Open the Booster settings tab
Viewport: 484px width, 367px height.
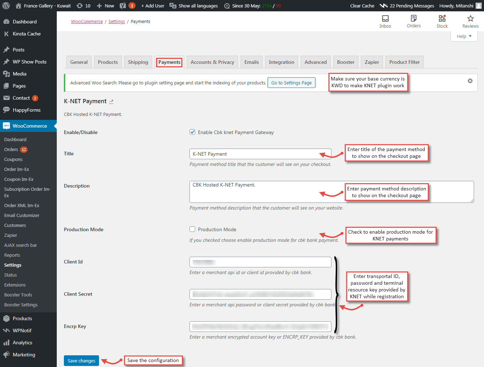pyautogui.click(x=346, y=62)
